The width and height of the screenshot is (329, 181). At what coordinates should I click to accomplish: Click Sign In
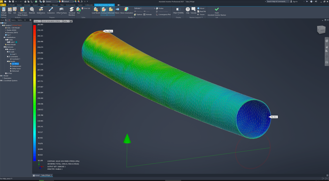click(294, 2)
